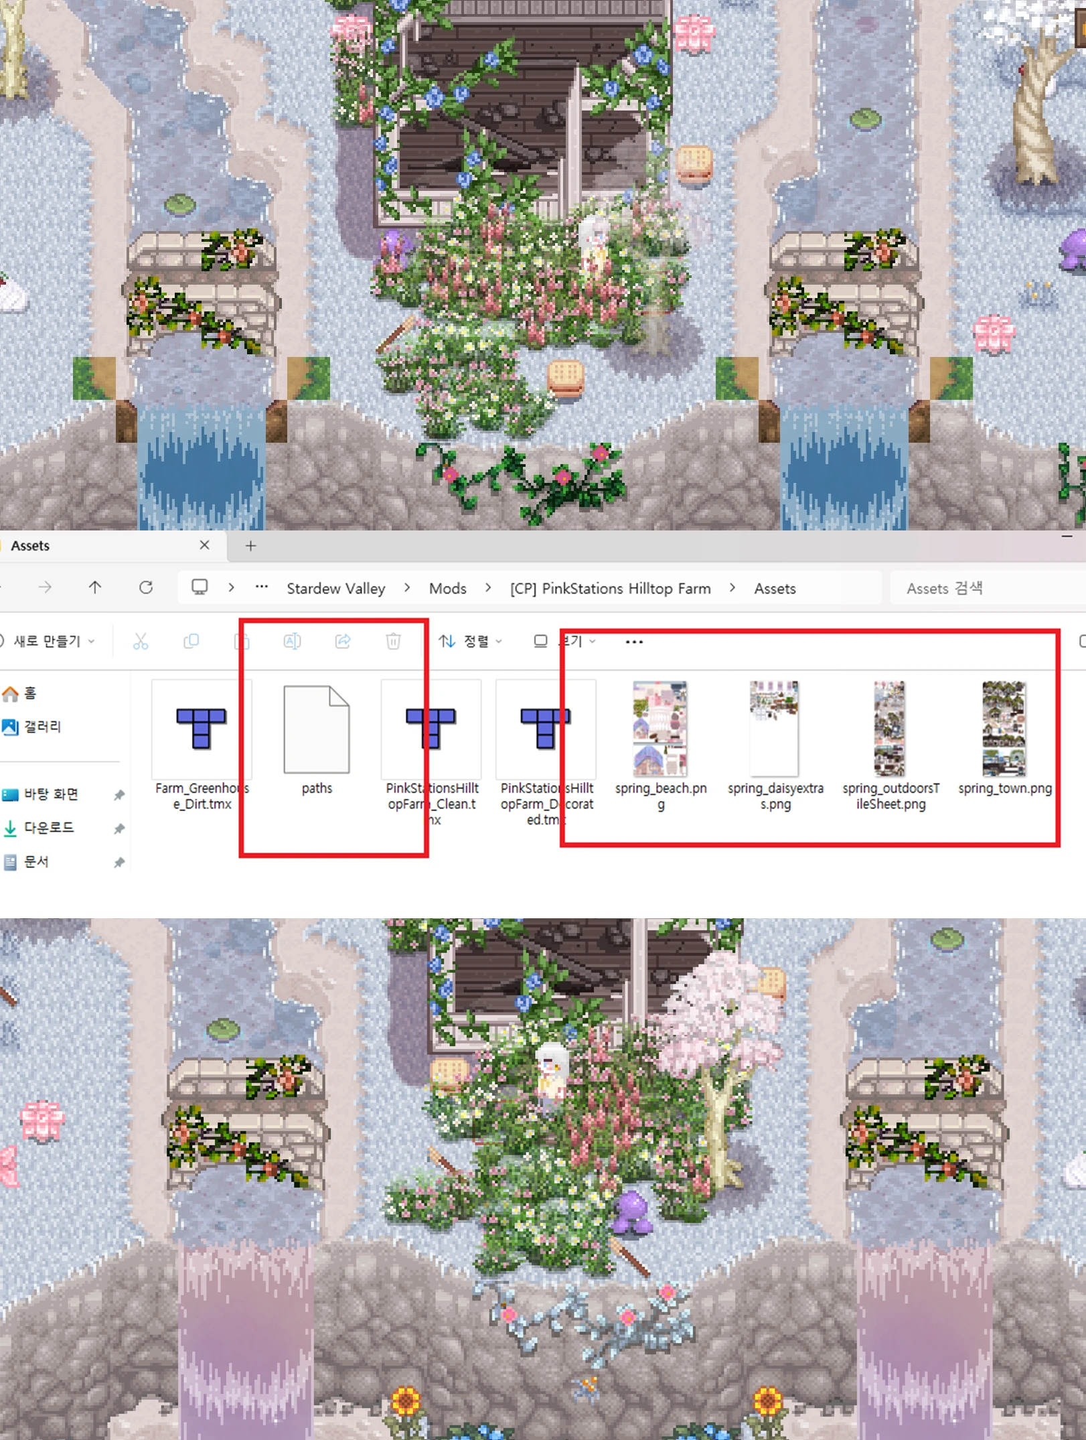Expand the chevron after the monitor icon
Image resolution: width=1086 pixels, height=1440 pixels.
tap(231, 587)
